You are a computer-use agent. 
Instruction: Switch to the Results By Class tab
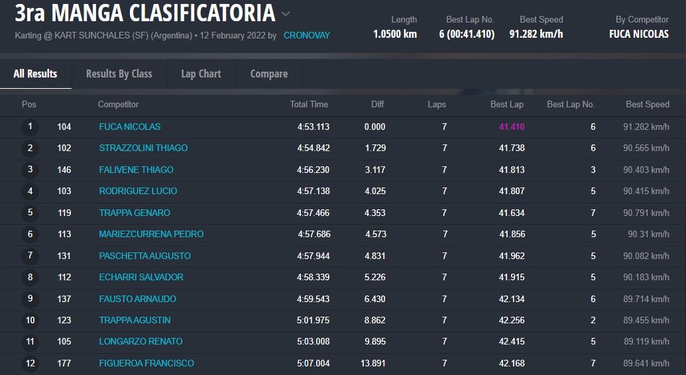119,74
